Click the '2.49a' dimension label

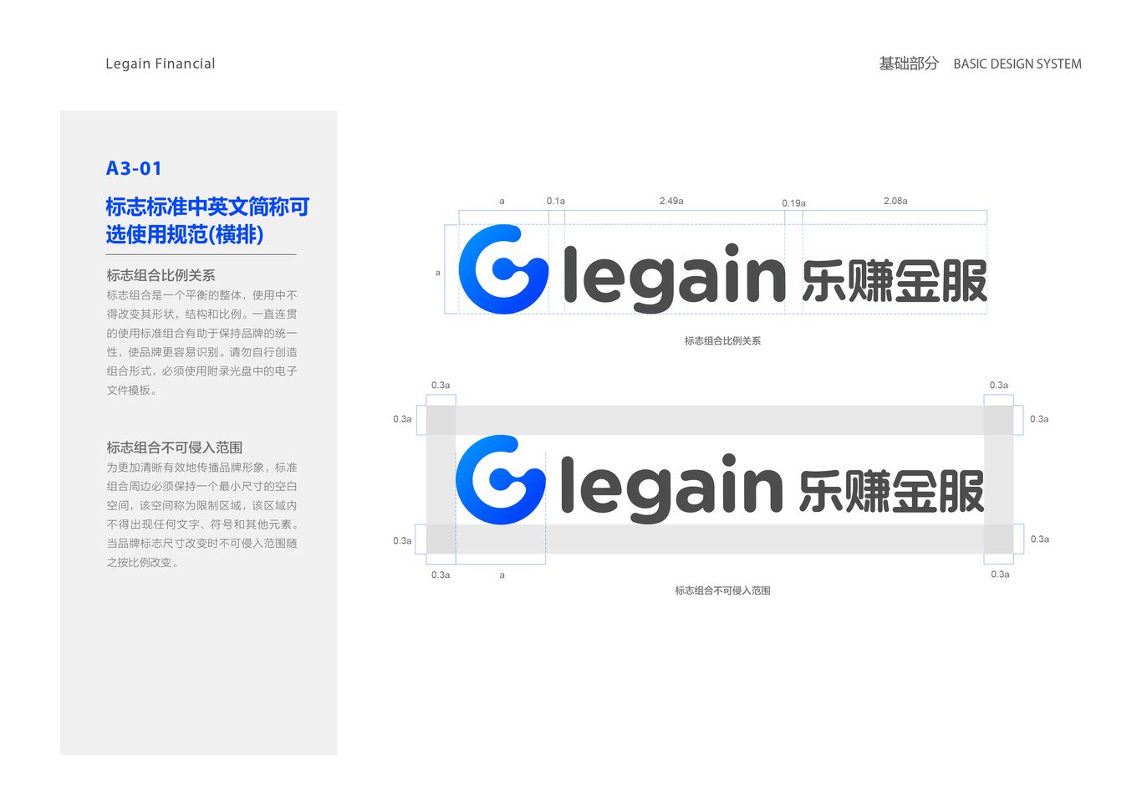(x=671, y=201)
